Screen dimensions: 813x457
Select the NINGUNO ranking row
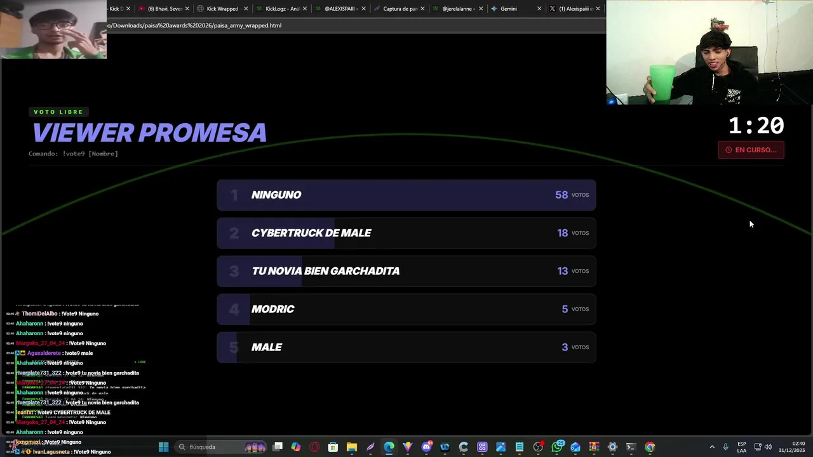click(x=406, y=195)
